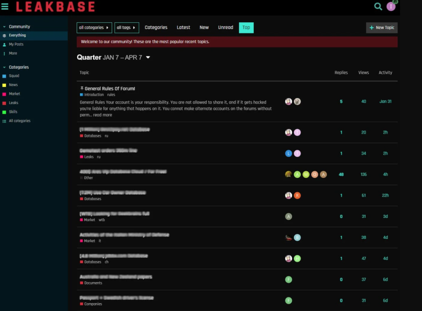The width and height of the screenshot is (422, 311).
Task: Click the pin icon beside General Rules
Action: tap(82, 88)
